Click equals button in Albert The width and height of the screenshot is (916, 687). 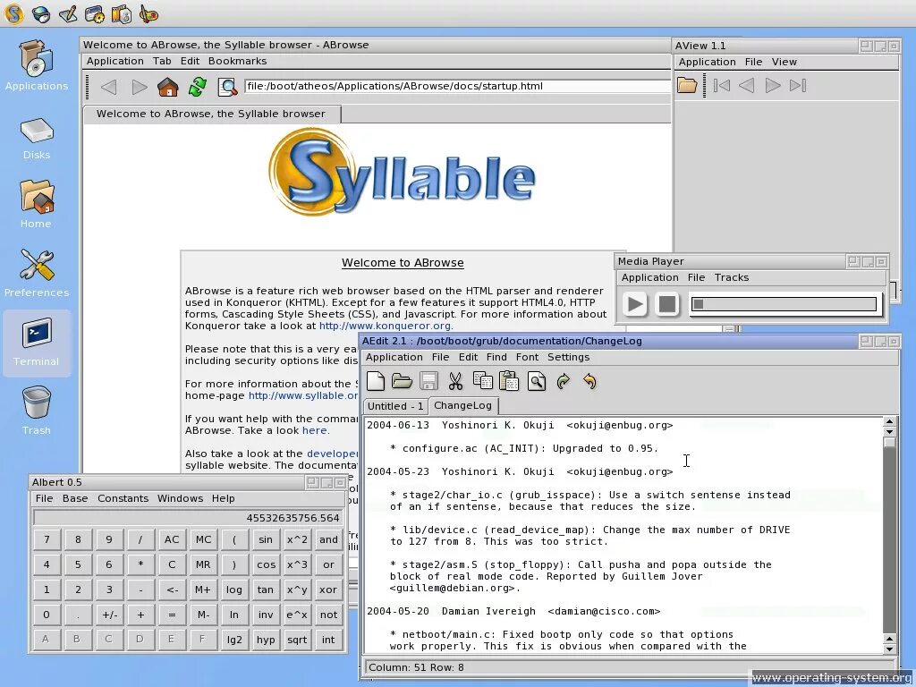(172, 615)
